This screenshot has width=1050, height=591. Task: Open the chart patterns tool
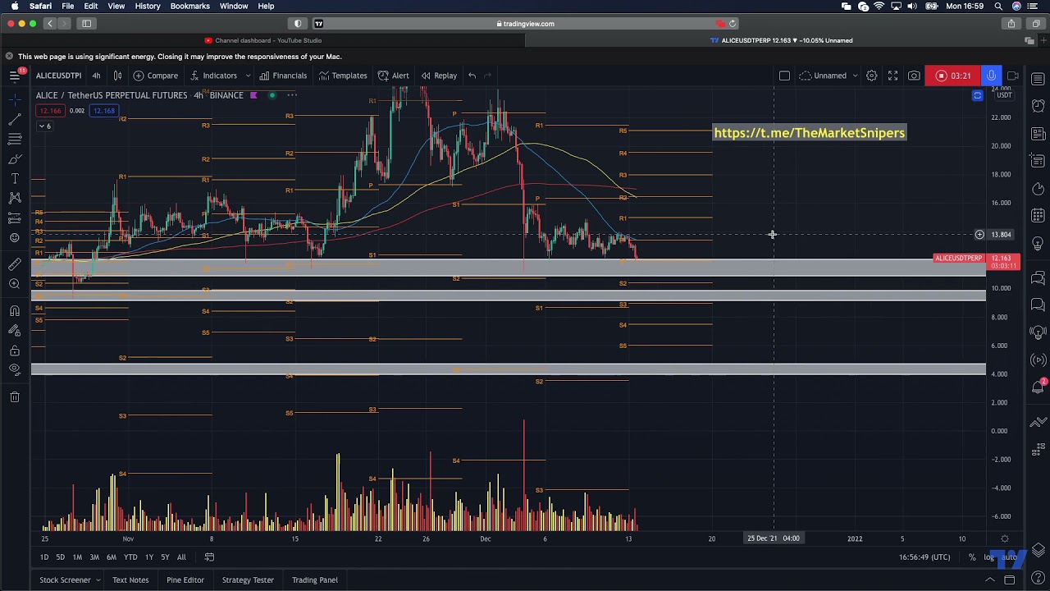click(15, 198)
